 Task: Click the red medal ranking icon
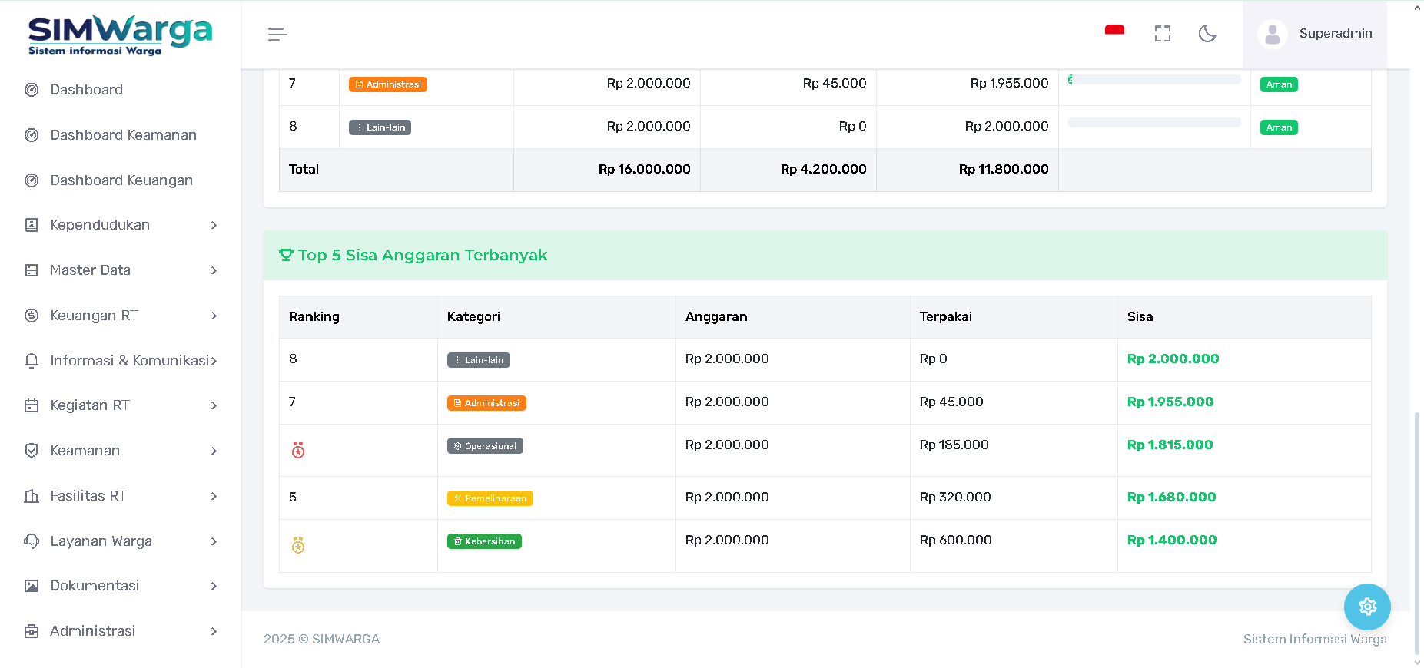point(298,451)
